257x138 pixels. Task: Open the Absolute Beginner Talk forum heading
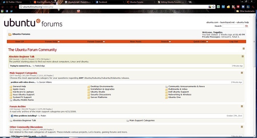(x=22, y=57)
